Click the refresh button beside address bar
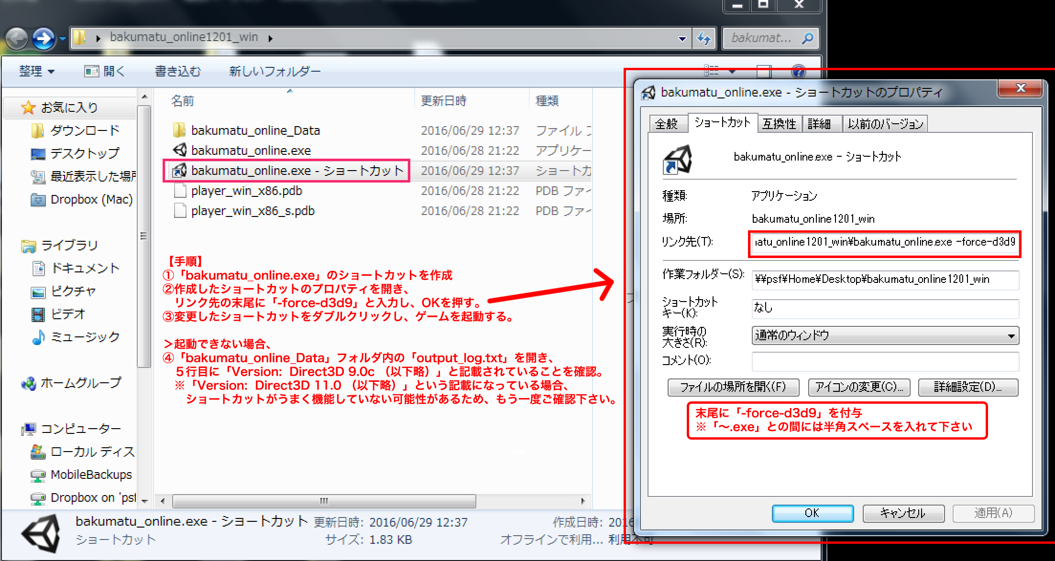Image resolution: width=1055 pixels, height=561 pixels. [x=704, y=38]
